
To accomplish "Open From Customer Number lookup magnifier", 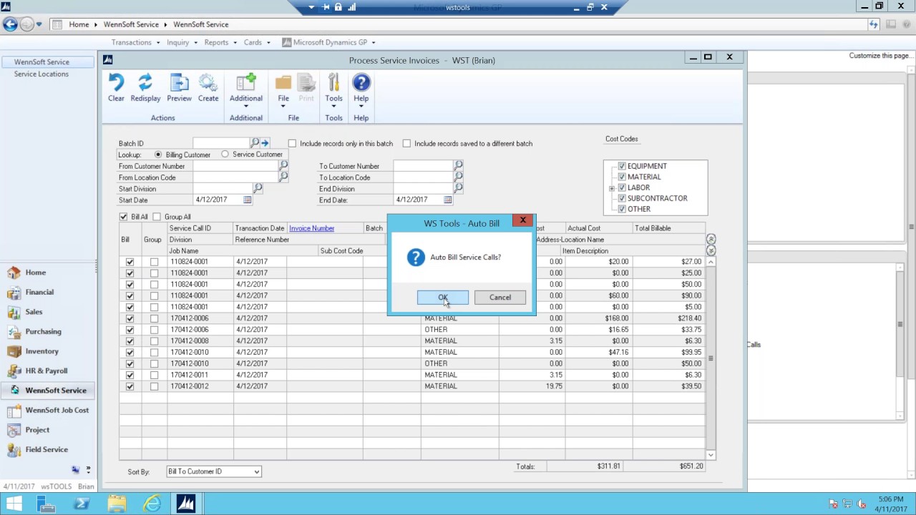I will (283, 165).
